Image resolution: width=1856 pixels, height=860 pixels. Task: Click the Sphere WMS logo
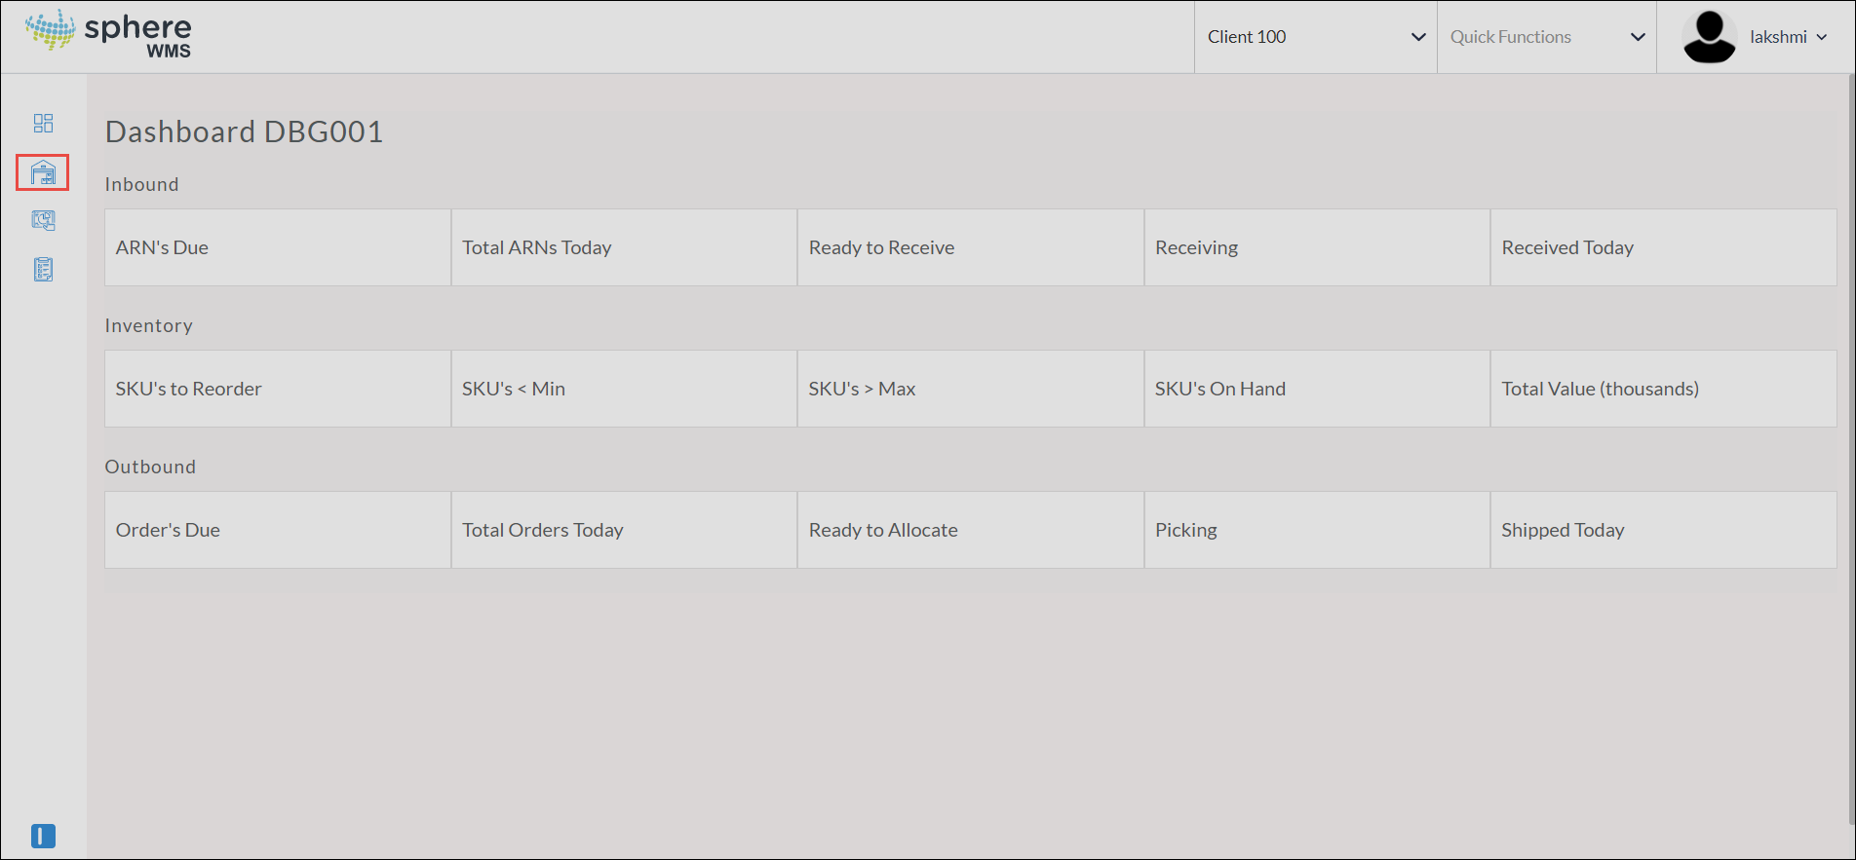(108, 35)
